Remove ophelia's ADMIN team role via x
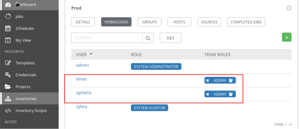 tap(207, 94)
